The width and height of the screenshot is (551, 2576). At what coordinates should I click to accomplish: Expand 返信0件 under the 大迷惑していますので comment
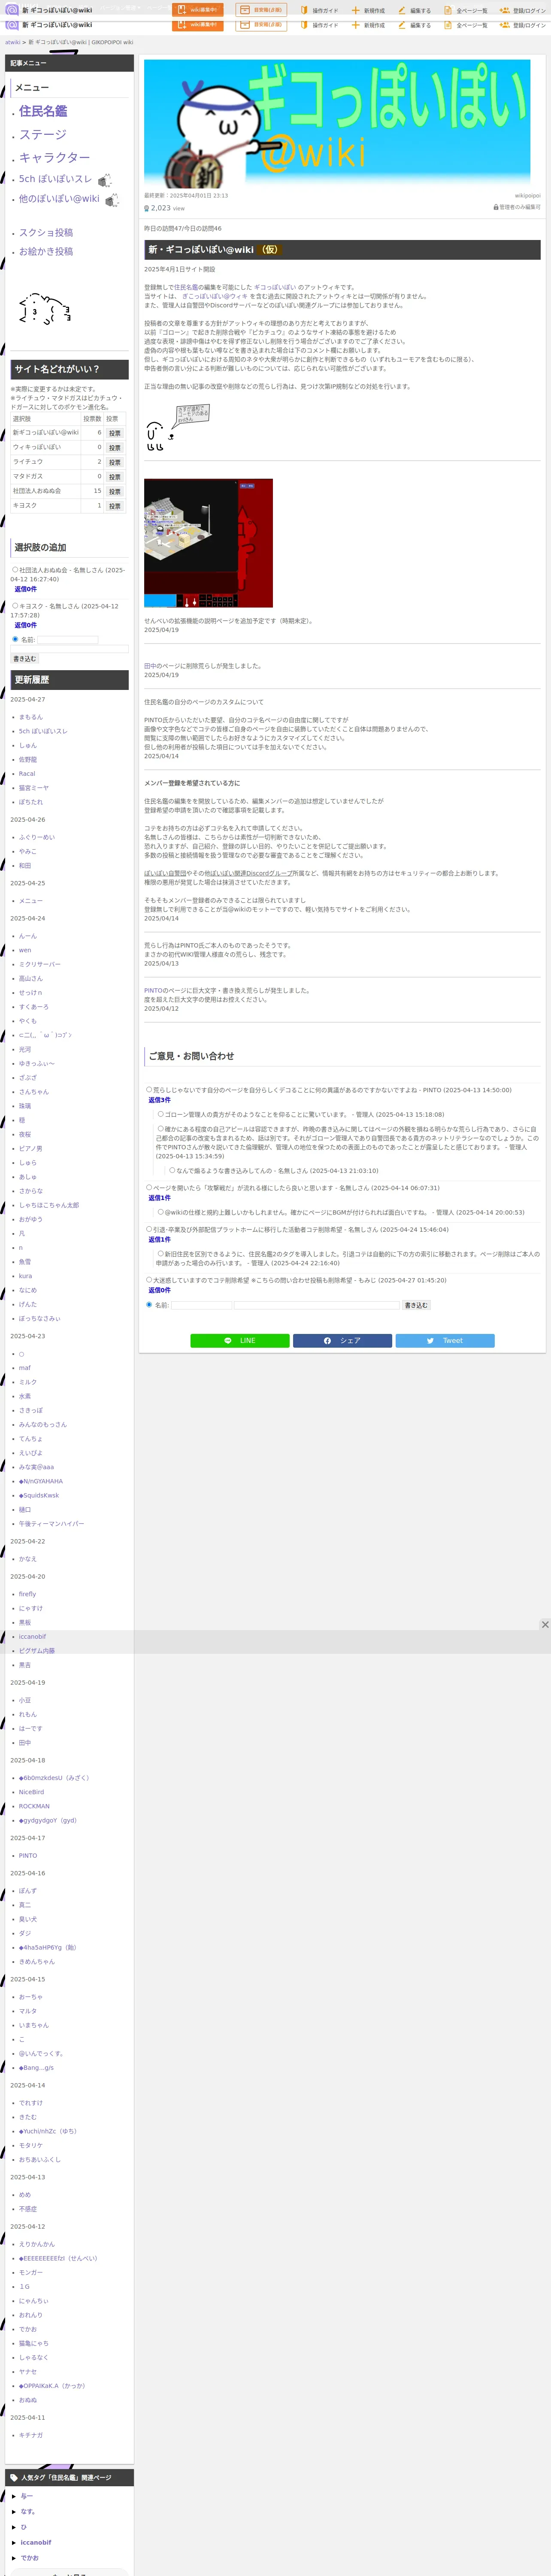tap(159, 1290)
